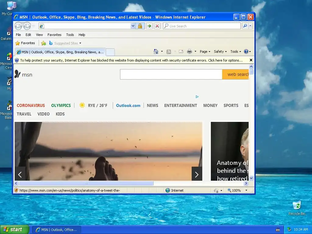Screen dimensions: 312x234
Task: Click the security lock icon
Action: click(140, 26)
